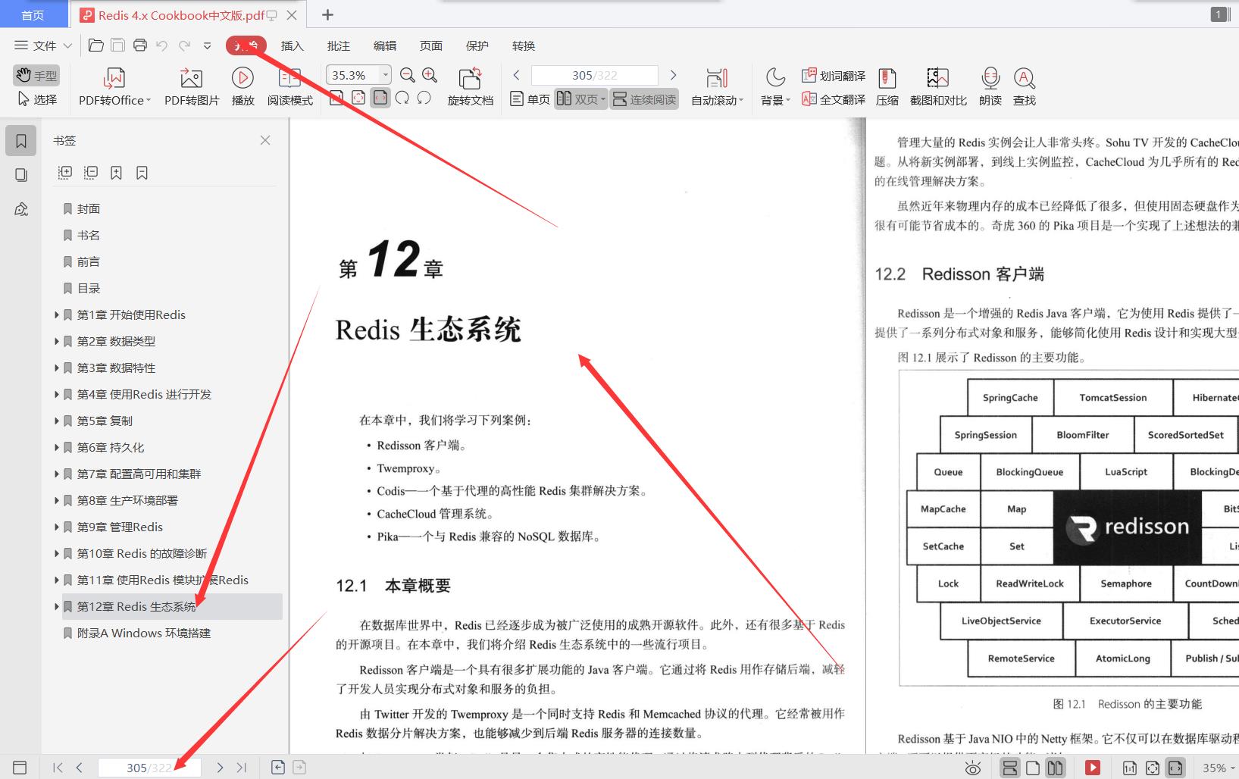
Task: Click 查找 search icon
Action: [1025, 87]
